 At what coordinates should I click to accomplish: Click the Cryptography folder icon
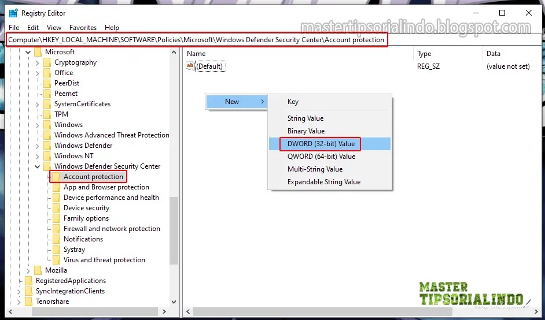(x=47, y=62)
